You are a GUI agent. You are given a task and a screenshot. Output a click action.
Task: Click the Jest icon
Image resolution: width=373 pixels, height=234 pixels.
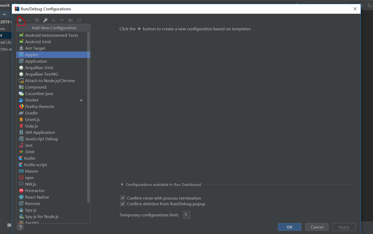tap(21, 145)
